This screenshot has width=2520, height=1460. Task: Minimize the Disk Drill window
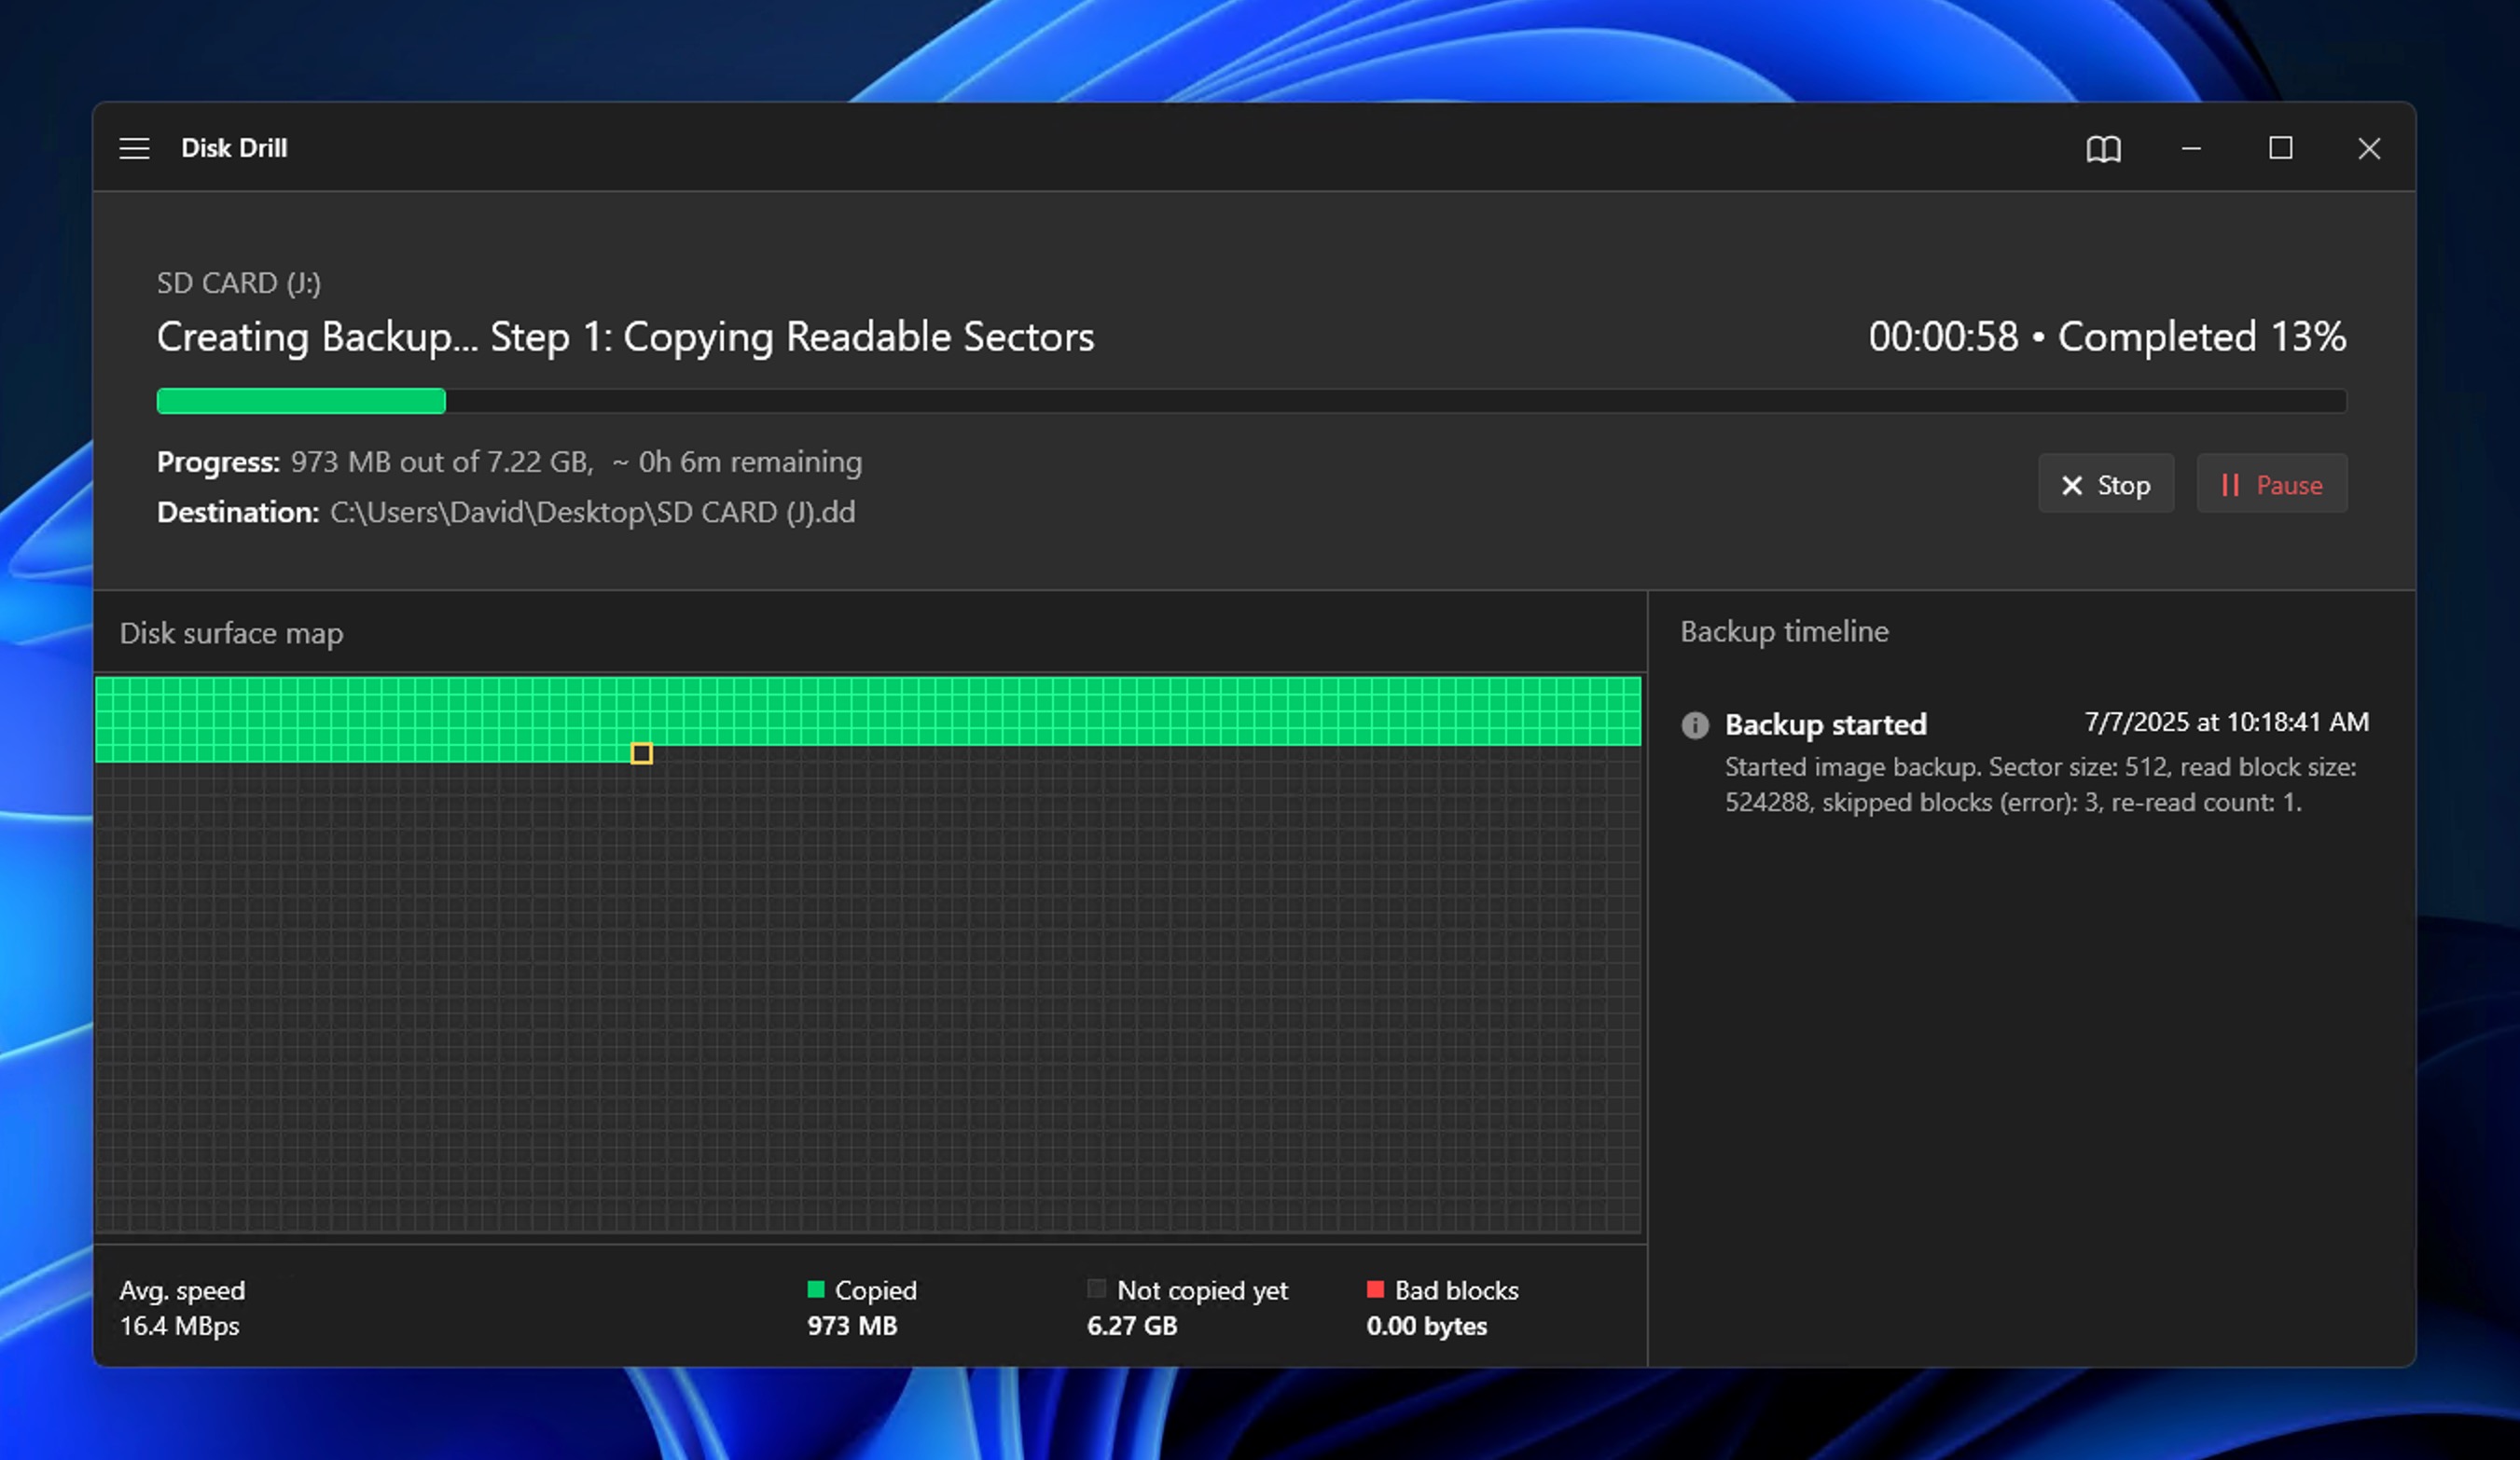pos(2191,149)
